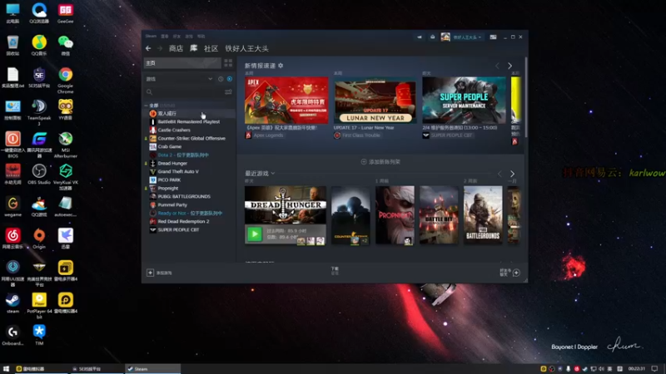This screenshot has height=374, width=666.
Task: Open OBS Studio desktop icon
Action: click(39, 175)
